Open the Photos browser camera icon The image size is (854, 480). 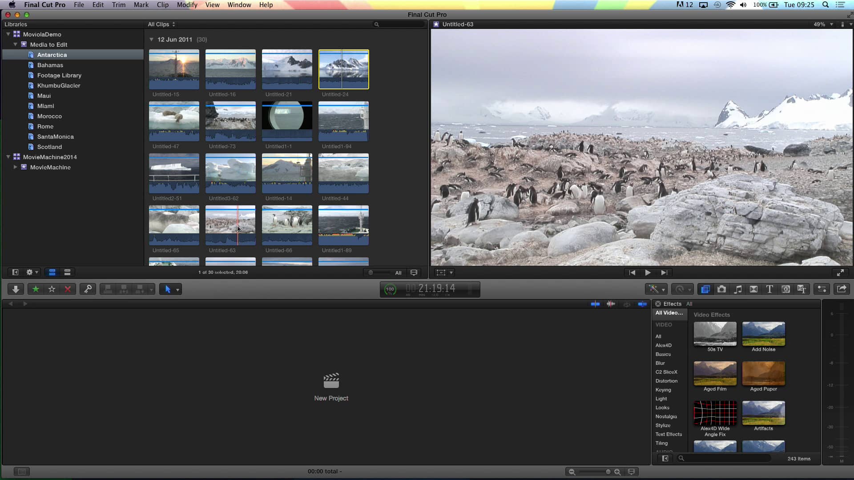[721, 289]
